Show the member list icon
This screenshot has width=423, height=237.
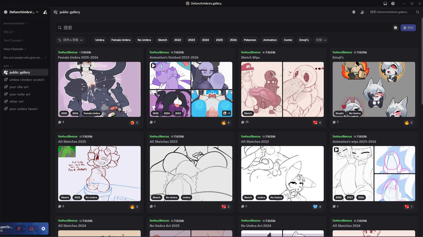362,12
